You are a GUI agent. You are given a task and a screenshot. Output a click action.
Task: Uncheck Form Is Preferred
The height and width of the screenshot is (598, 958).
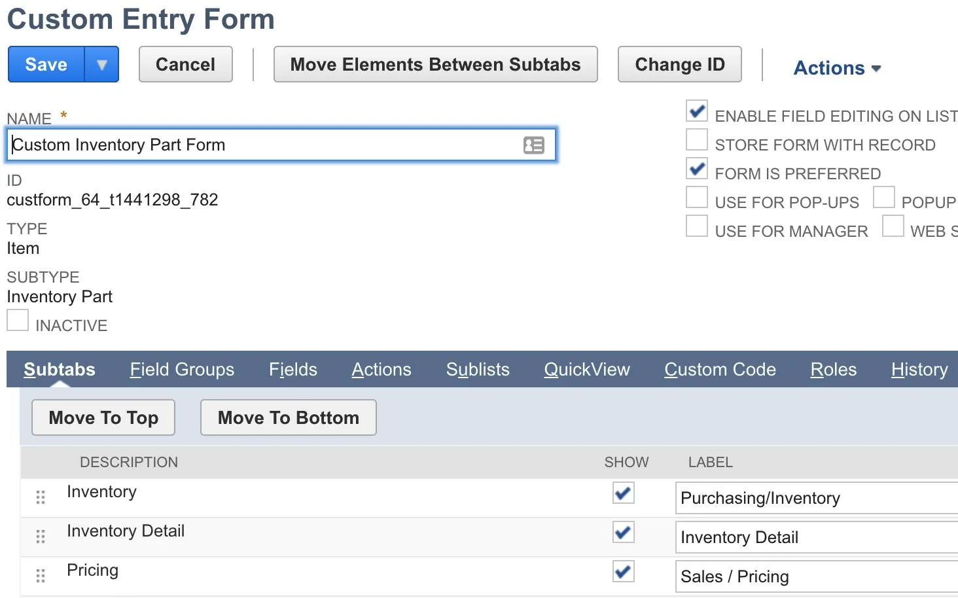(x=696, y=168)
